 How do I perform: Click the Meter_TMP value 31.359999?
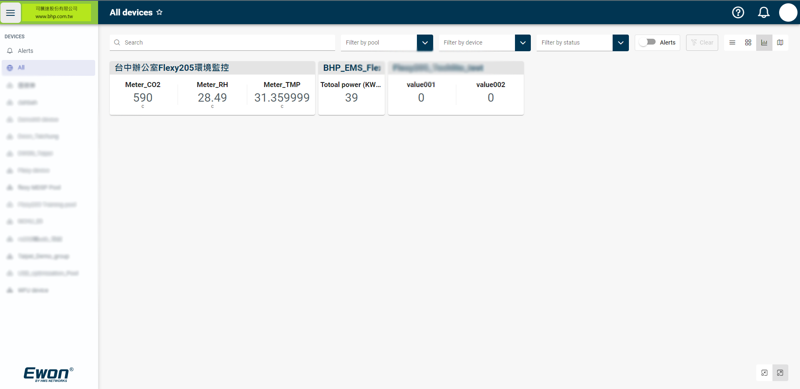pyautogui.click(x=282, y=97)
